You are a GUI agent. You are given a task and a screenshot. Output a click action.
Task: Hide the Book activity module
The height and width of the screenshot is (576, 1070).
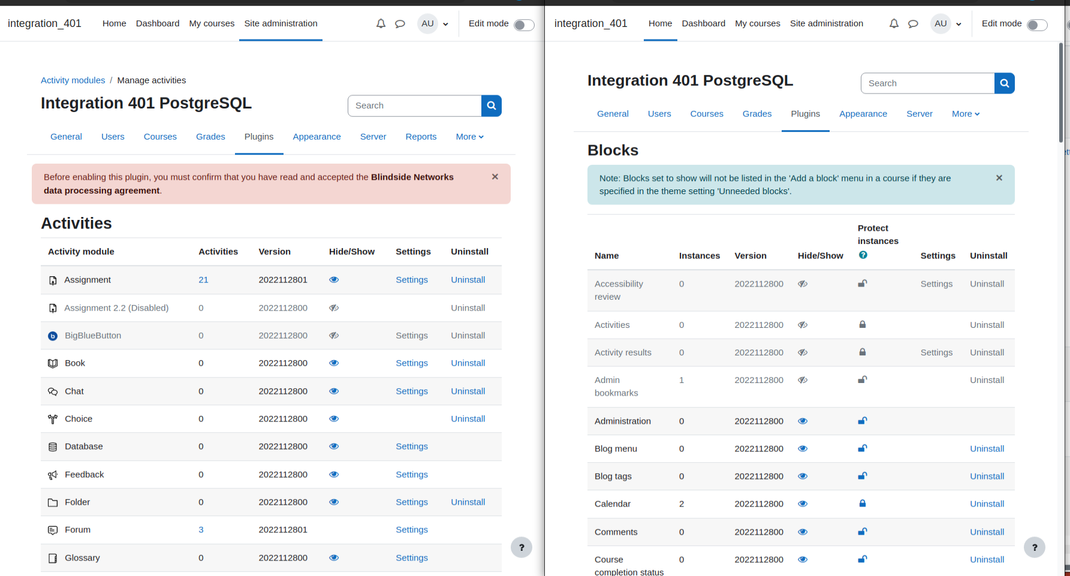(x=334, y=363)
